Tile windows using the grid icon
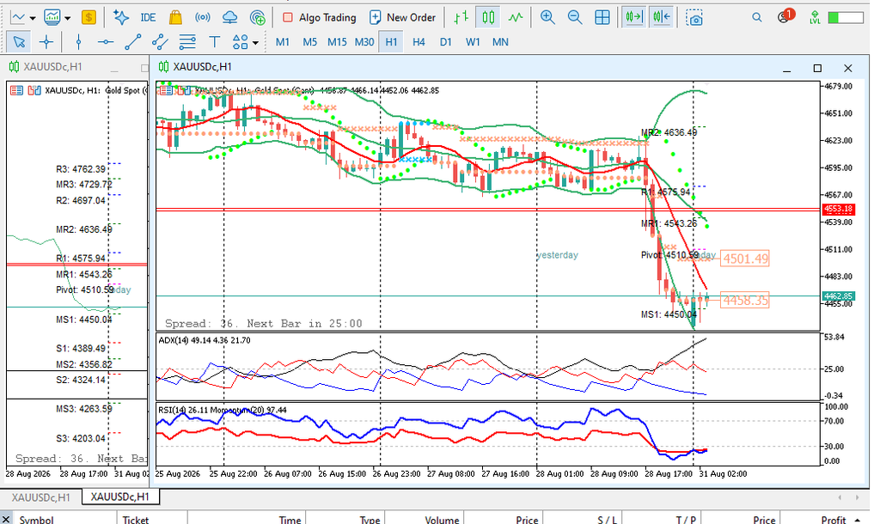Viewport: 880px width, 524px height. pyautogui.click(x=602, y=17)
